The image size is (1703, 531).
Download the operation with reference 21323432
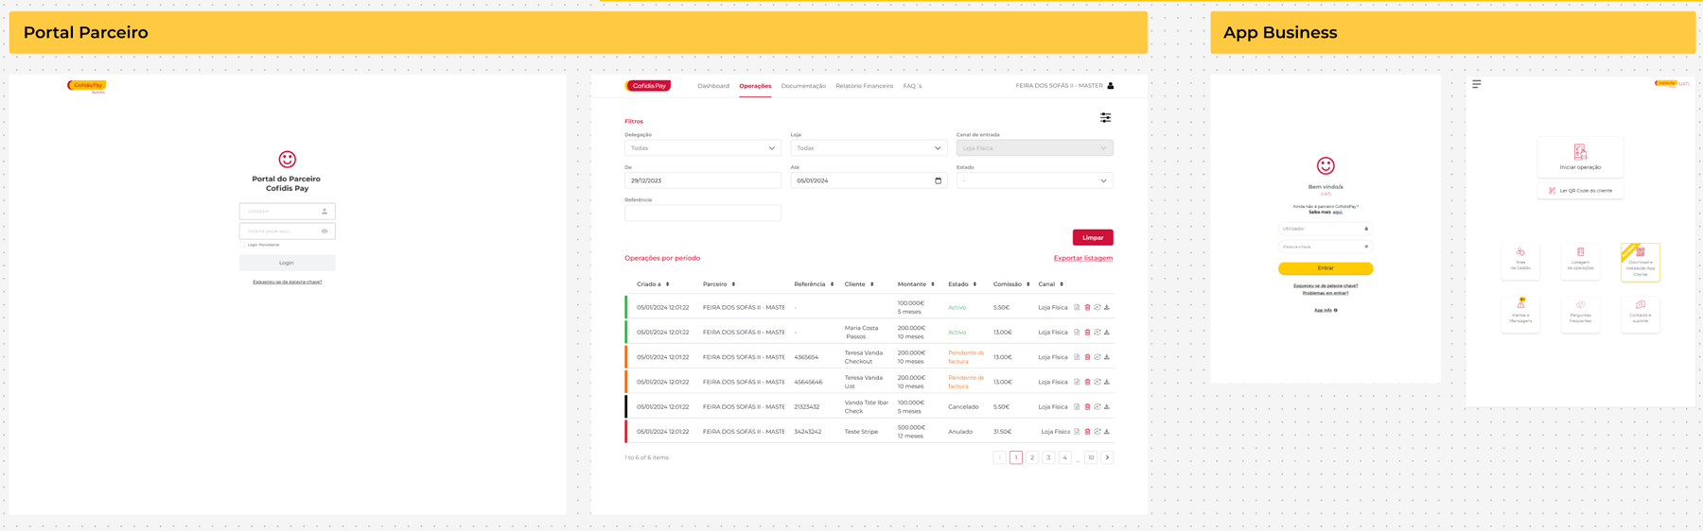point(1107,407)
